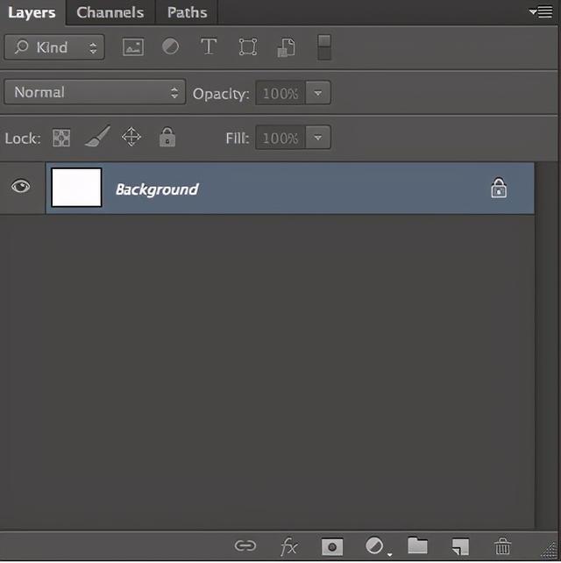The height and width of the screenshot is (563, 561).
Task: Select the Background layer name
Action: [x=157, y=189]
